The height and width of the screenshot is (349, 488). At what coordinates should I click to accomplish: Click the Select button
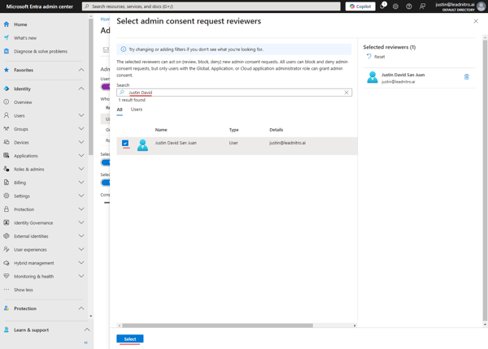pos(130,338)
